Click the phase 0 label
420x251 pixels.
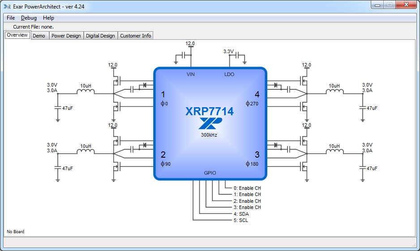tap(164, 104)
